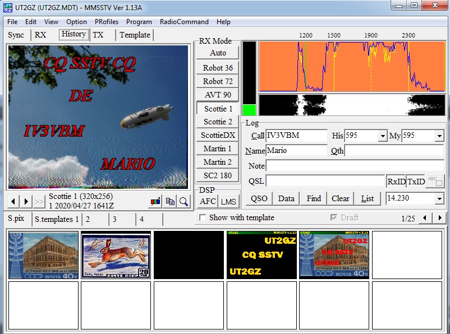450x334 pixels.
Task: Go to next history image arrow
Action: (26, 201)
